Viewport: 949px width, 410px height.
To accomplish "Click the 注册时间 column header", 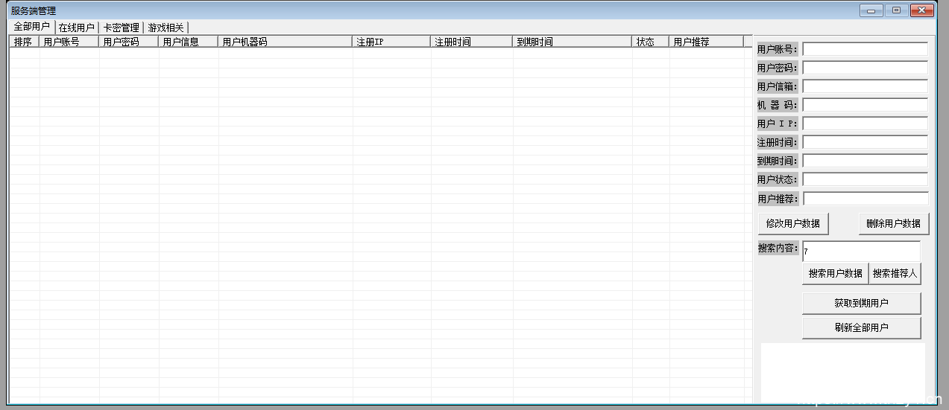I will [472, 42].
